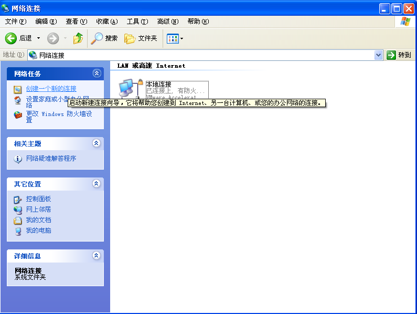
Task: Click the LAN 或高速 Internet group header
Action: tap(151, 66)
